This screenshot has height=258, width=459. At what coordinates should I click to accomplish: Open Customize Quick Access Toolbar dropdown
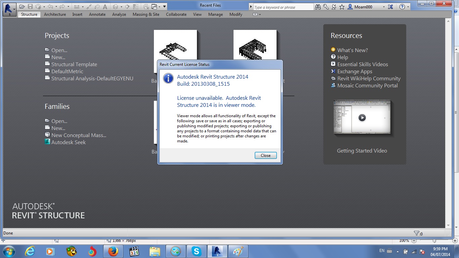point(164,7)
